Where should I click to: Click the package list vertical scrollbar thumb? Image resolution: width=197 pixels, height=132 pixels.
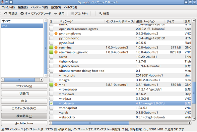point(194,93)
